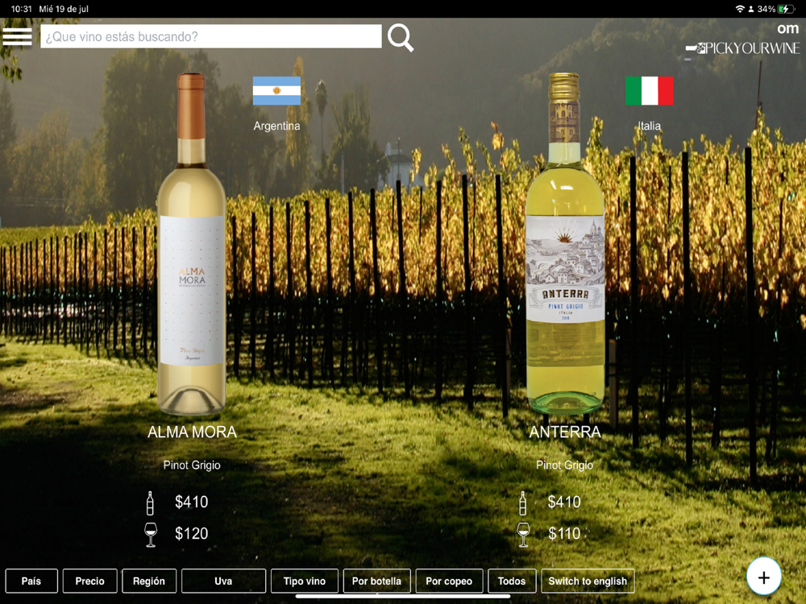
Task: Open the Uva filter
Action: pyautogui.click(x=223, y=581)
